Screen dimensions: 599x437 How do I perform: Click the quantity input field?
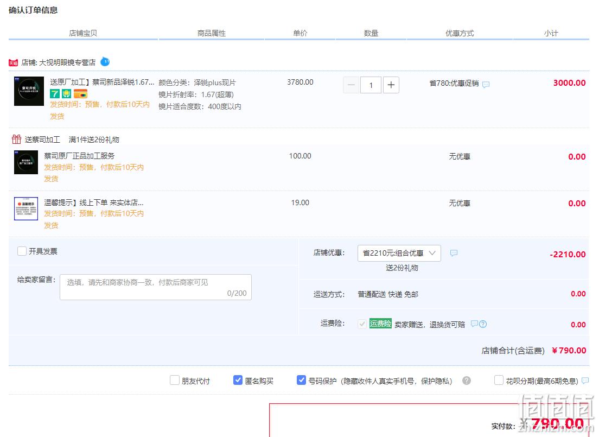tap(371, 85)
